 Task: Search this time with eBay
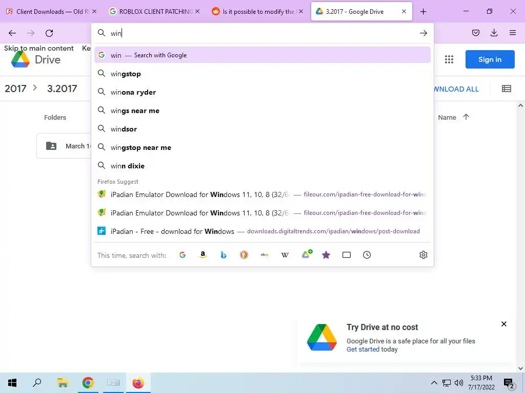point(265,255)
